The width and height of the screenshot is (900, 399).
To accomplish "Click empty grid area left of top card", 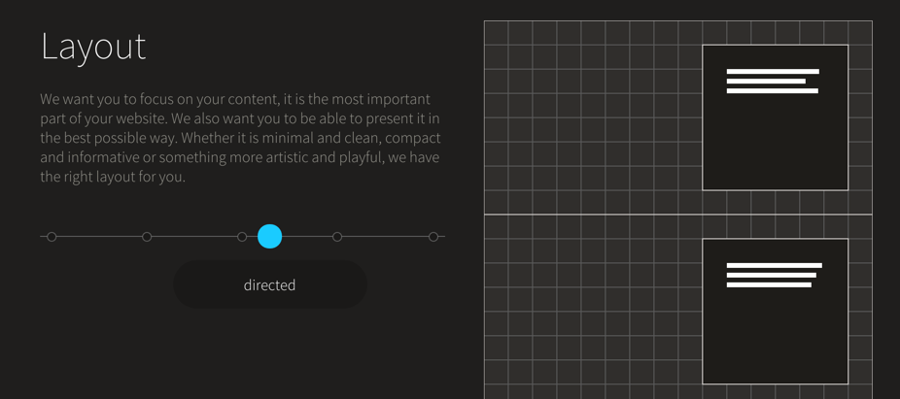I will coord(593,116).
